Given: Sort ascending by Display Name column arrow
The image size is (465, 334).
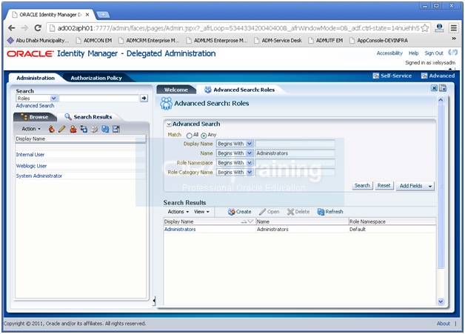Looking at the screenshot, I should tap(244, 221).
